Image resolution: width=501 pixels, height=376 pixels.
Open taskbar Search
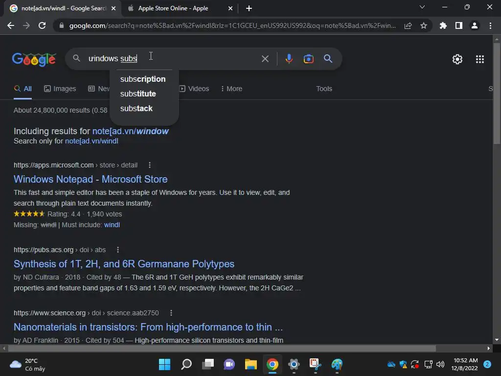pos(186,364)
